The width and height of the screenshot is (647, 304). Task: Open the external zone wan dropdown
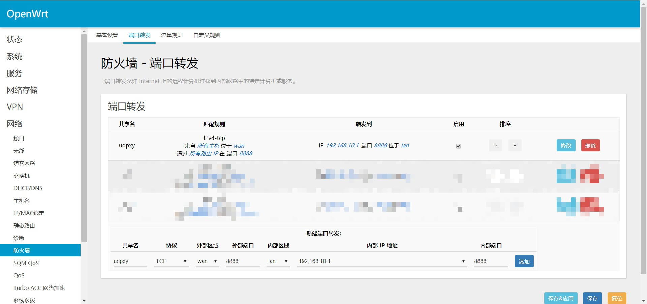207,261
